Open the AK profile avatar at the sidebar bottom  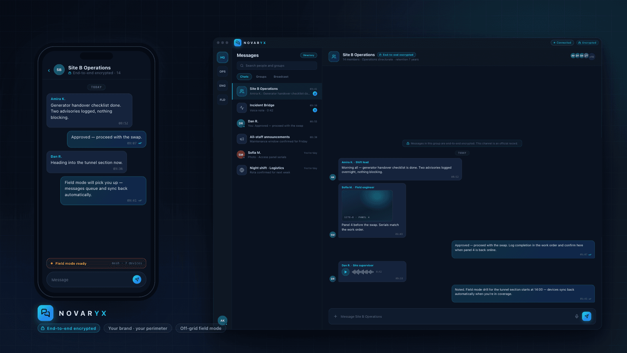coord(223,320)
